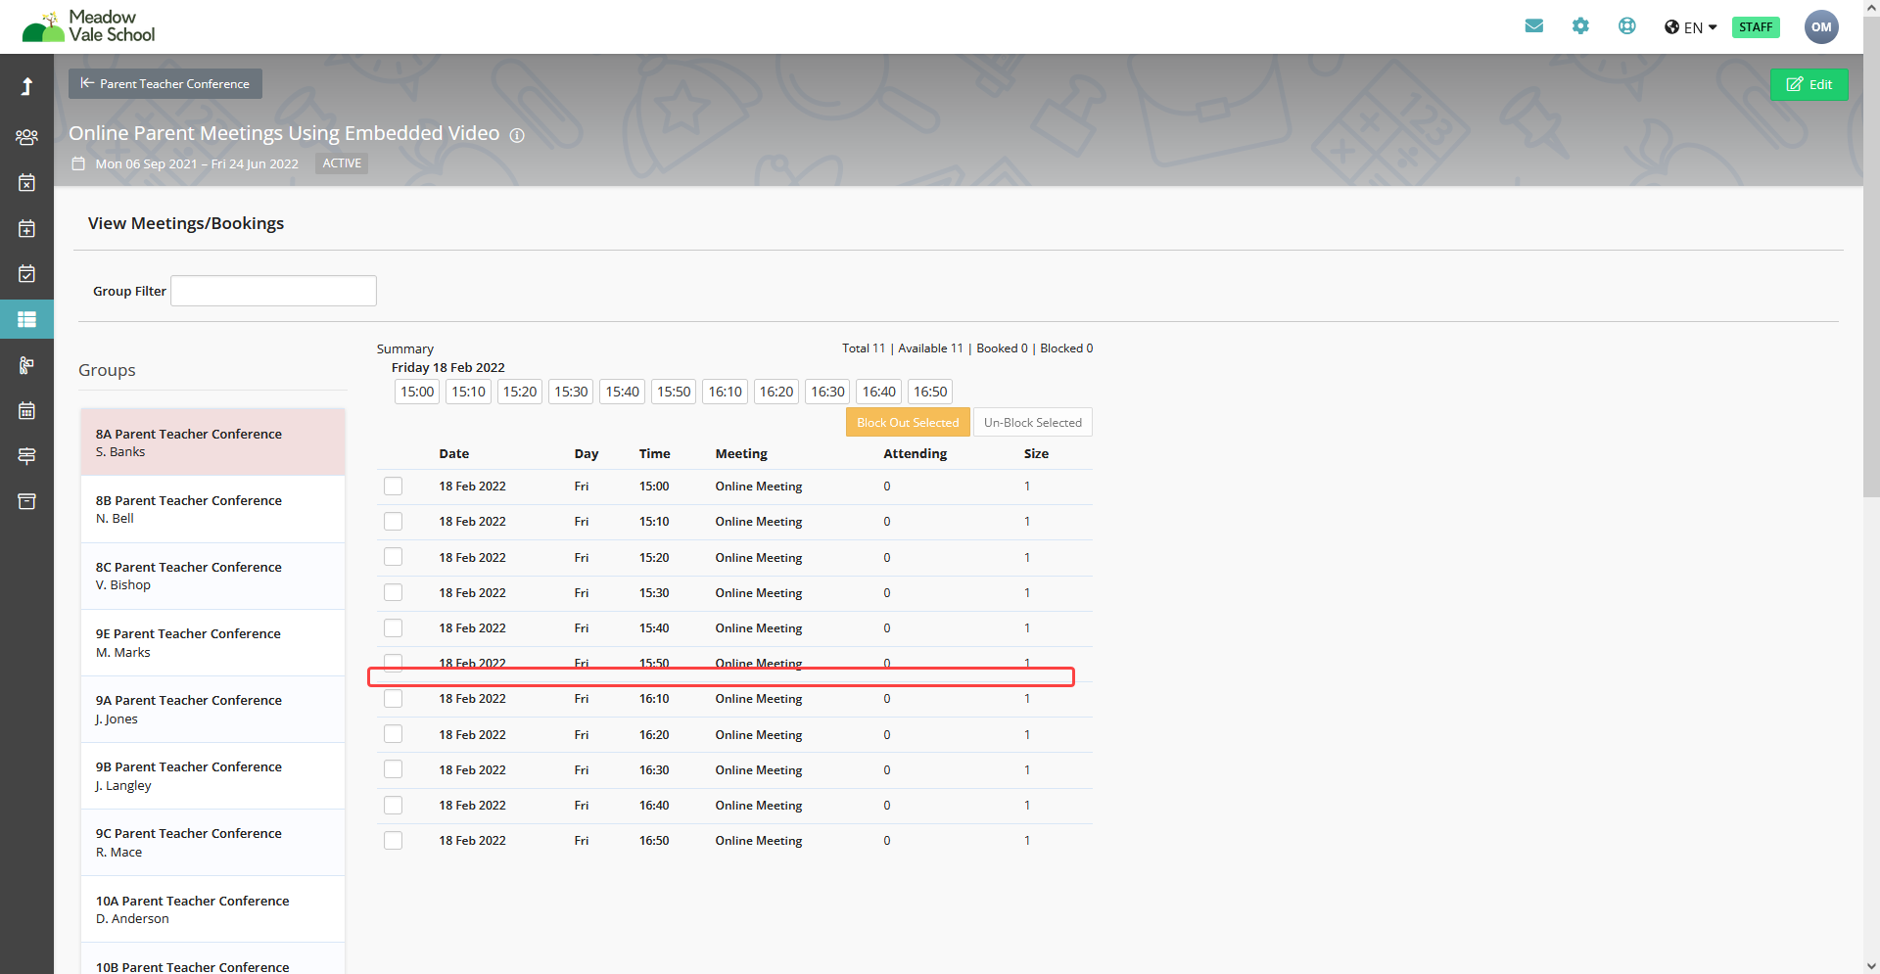Open the calendar with checkmark sidebar icon

26,274
